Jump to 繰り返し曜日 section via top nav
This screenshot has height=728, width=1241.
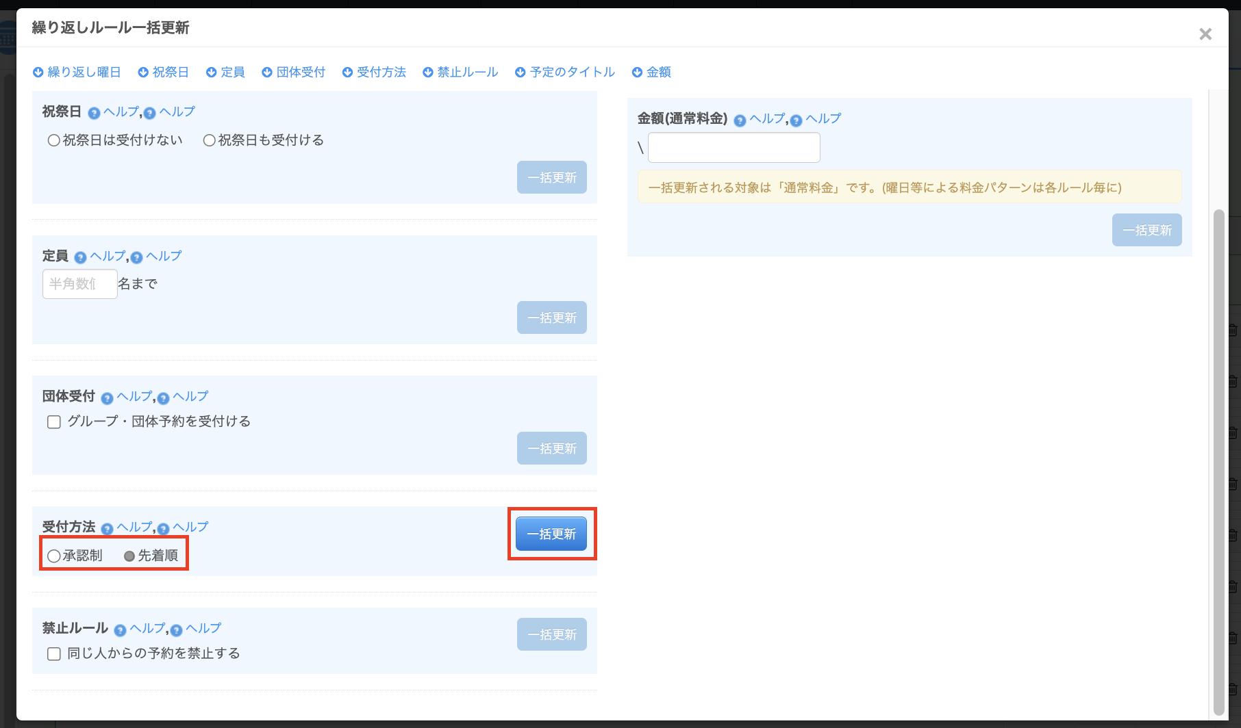point(77,72)
